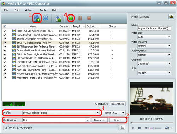Click file icon of DRIFT SILVERSTONE row
This screenshot has height=134, width=177.
click(x=14, y=31)
